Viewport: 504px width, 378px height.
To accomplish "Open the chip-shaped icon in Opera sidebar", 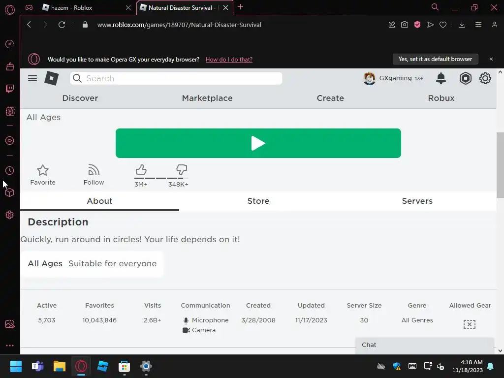I will (10, 111).
